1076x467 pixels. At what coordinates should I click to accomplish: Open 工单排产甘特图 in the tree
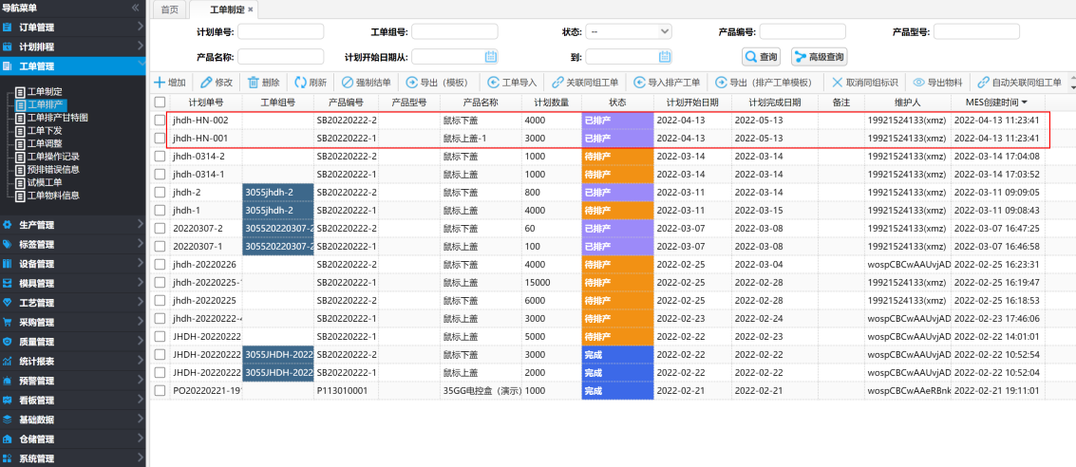[x=58, y=118]
